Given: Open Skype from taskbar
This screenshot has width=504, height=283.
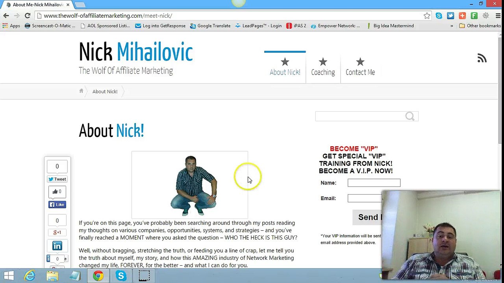Looking at the screenshot, I should (x=121, y=276).
